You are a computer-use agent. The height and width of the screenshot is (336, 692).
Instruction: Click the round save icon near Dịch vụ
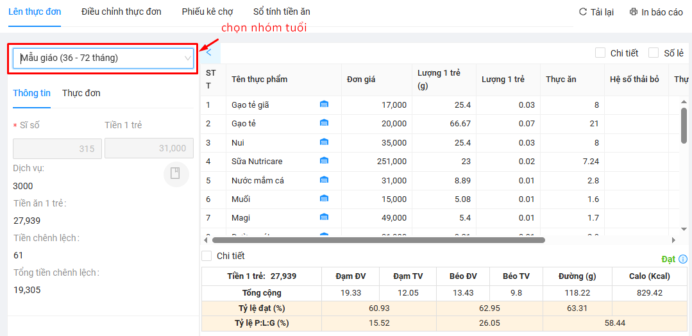[x=176, y=174]
